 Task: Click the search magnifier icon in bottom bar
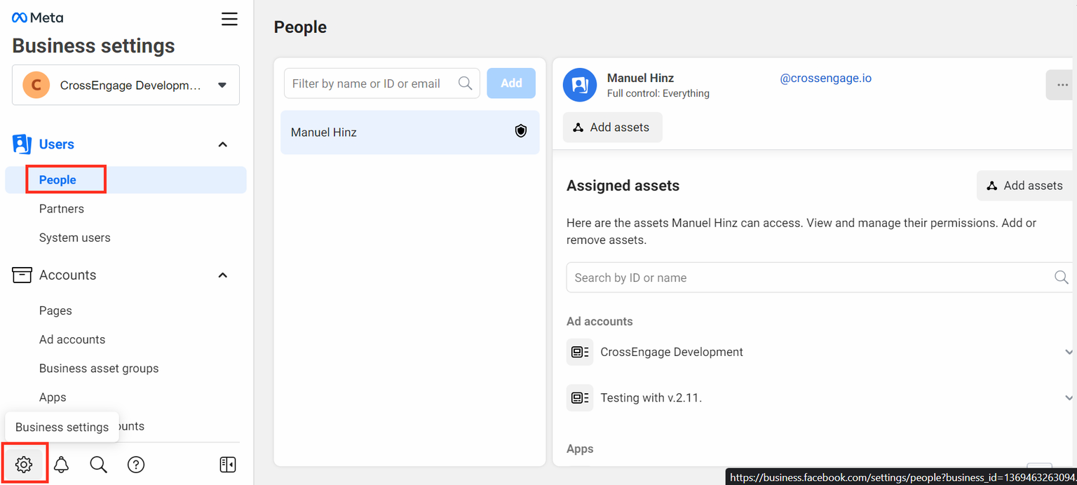[x=99, y=464]
